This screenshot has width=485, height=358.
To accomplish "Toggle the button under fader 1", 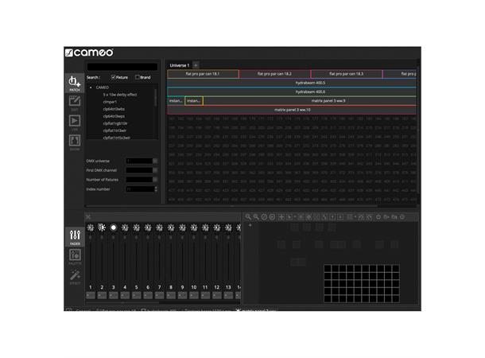I will (x=91, y=295).
